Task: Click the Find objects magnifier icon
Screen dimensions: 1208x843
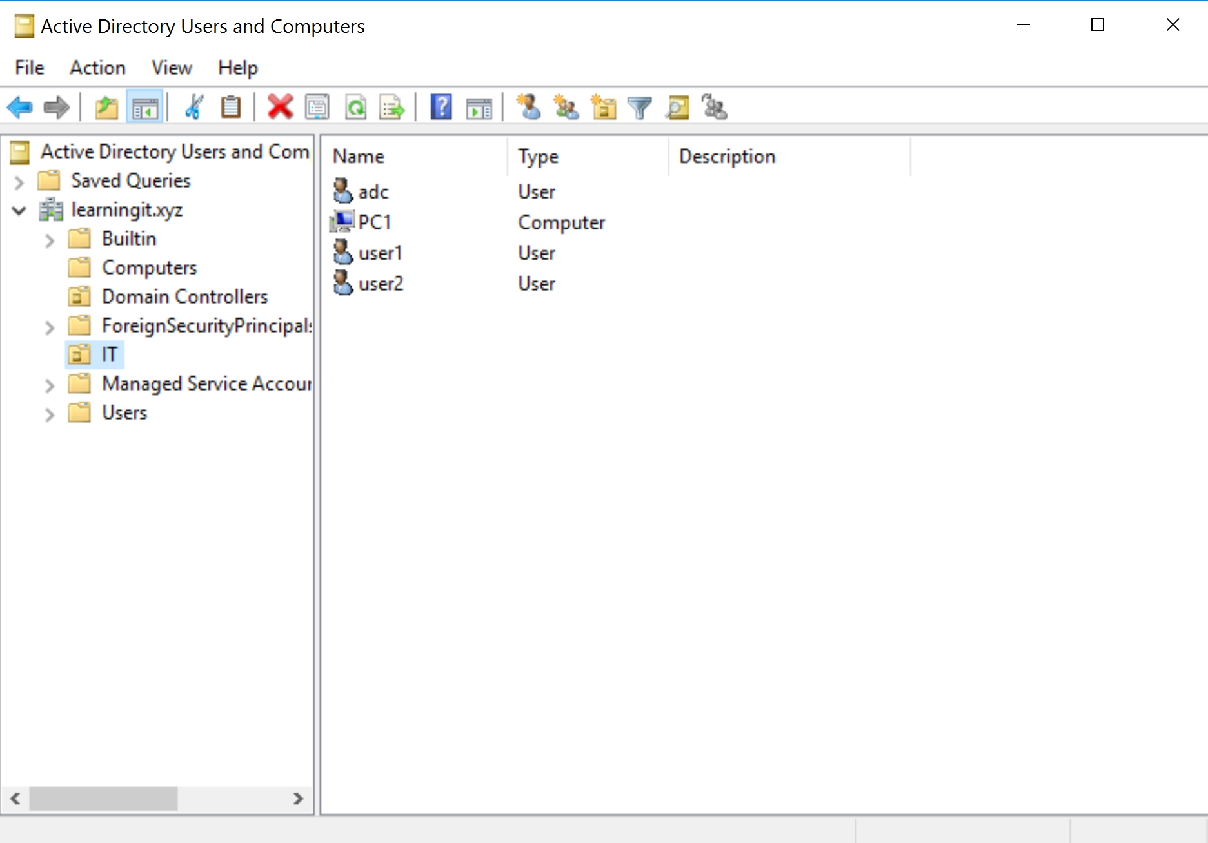Action: [677, 107]
